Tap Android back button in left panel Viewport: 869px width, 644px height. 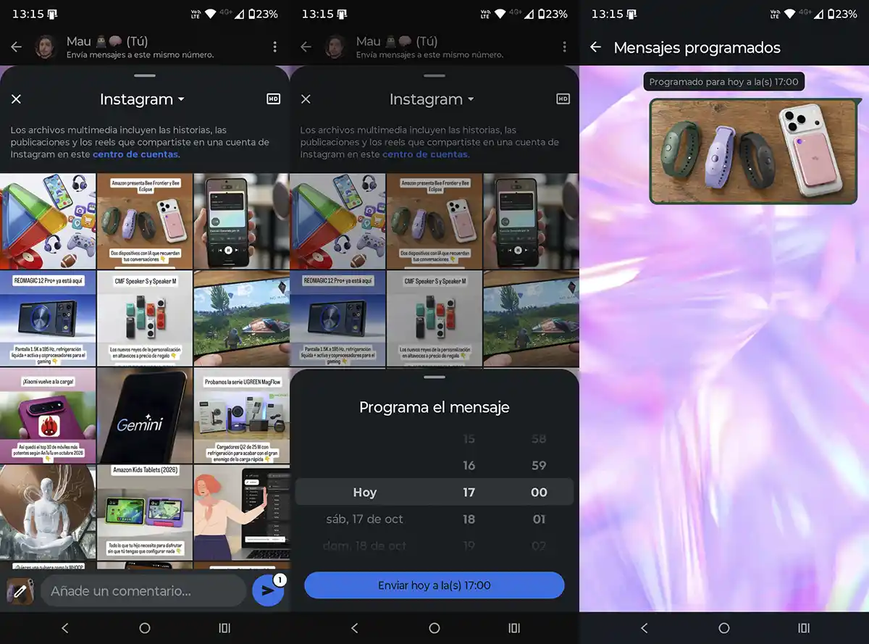64,628
